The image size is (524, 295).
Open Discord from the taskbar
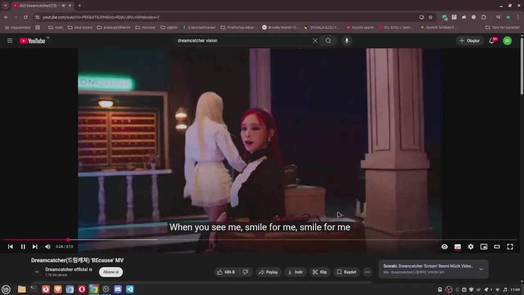pyautogui.click(x=118, y=289)
